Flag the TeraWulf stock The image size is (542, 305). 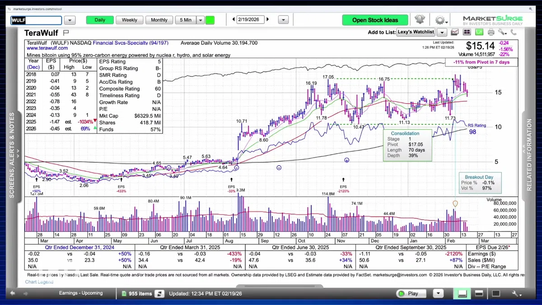pos(66,33)
